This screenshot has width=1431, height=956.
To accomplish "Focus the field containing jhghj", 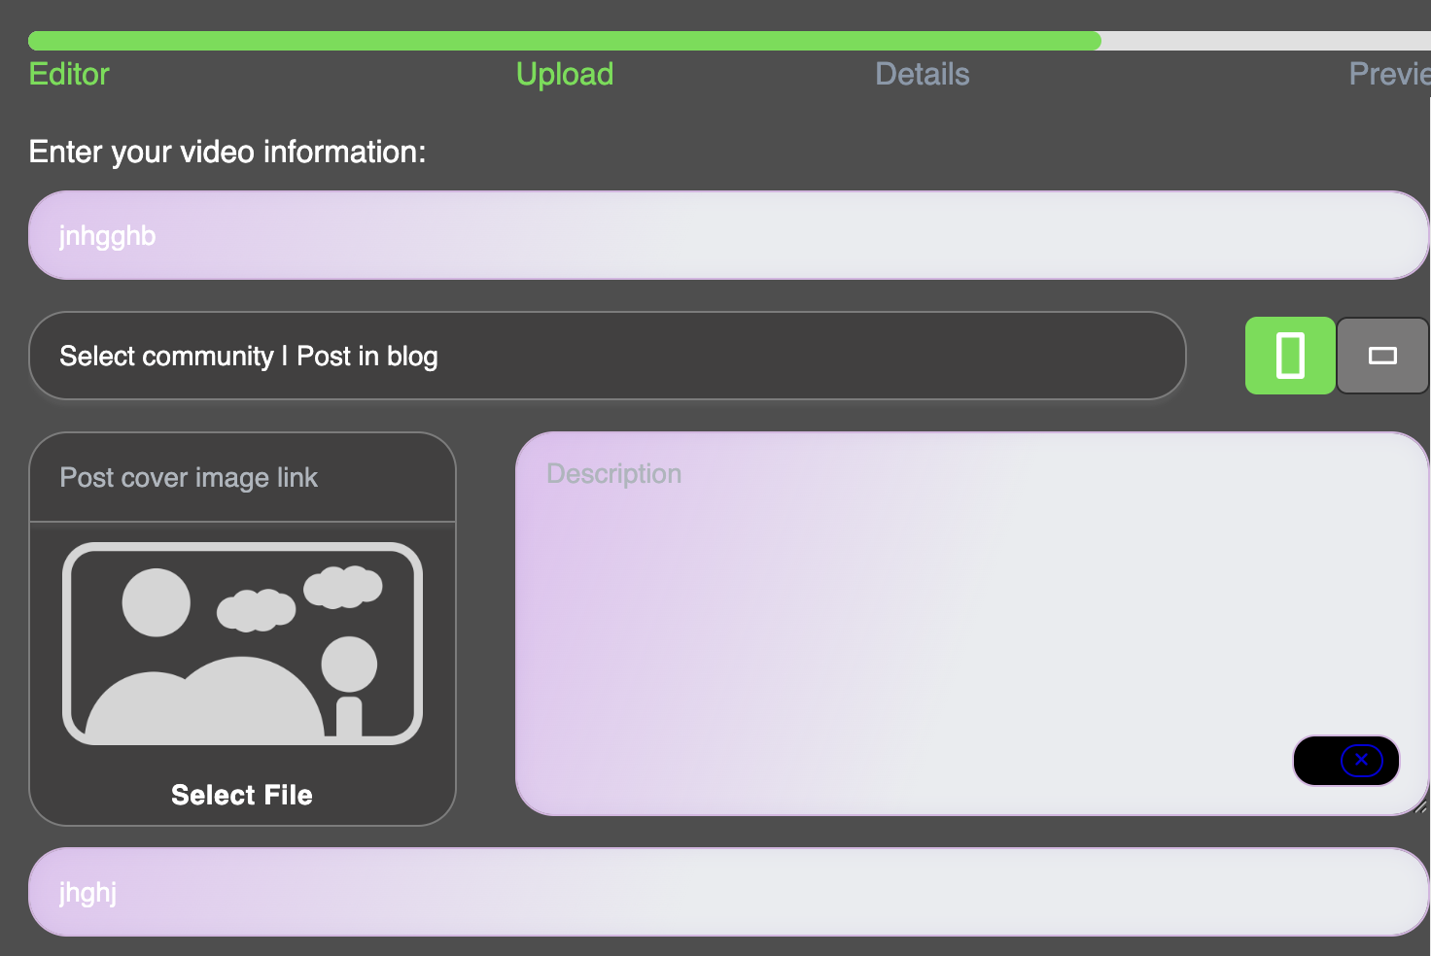I will (x=729, y=892).
